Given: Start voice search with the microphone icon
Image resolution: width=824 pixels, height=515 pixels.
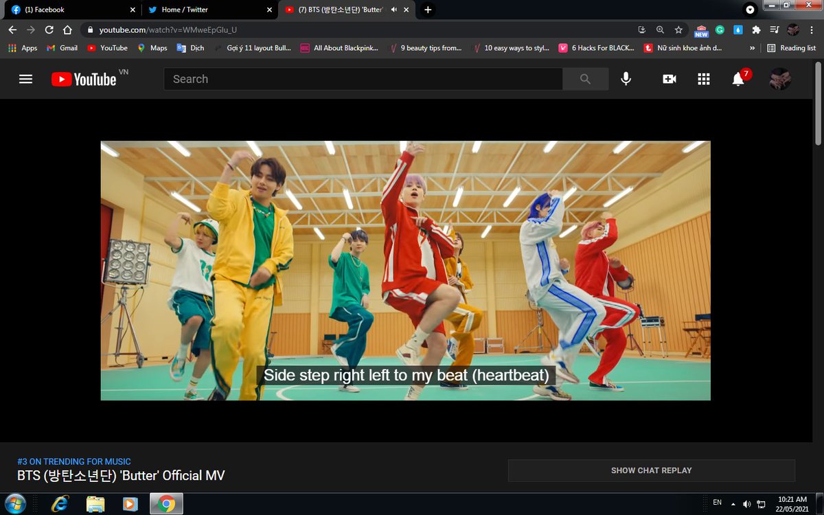Looking at the screenshot, I should point(626,79).
